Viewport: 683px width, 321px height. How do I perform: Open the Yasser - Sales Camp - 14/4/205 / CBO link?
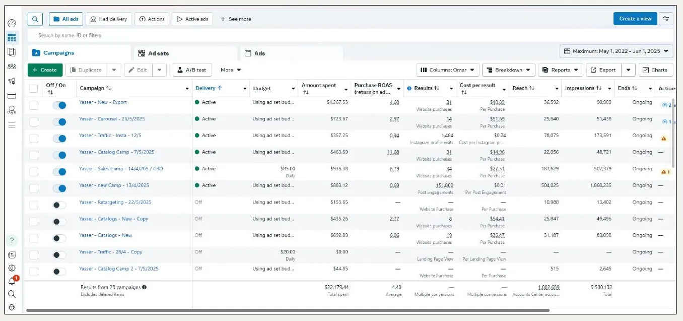pyautogui.click(x=121, y=169)
